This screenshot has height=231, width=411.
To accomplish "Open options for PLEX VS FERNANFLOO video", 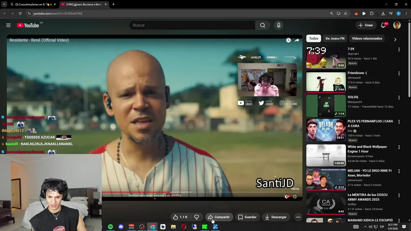I will pos(399,122).
